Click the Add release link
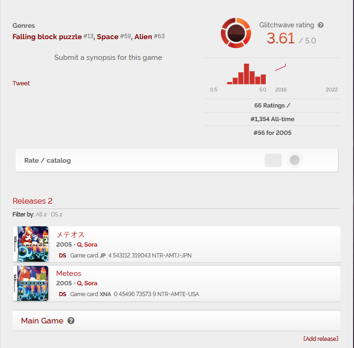Screen dimensions: 354x348 tap(321, 339)
